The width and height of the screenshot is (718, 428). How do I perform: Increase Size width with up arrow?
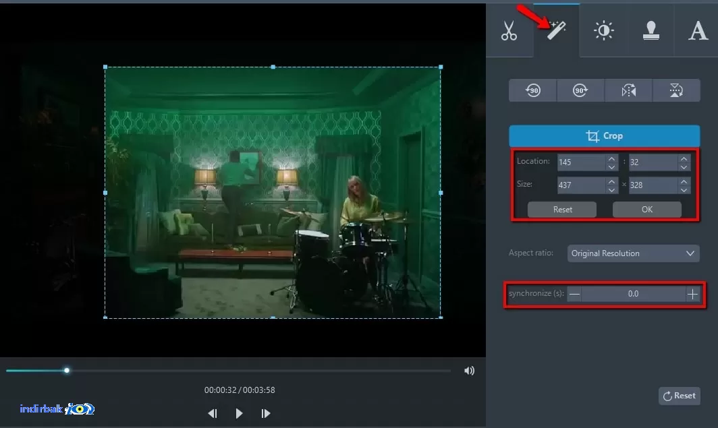tap(612, 181)
